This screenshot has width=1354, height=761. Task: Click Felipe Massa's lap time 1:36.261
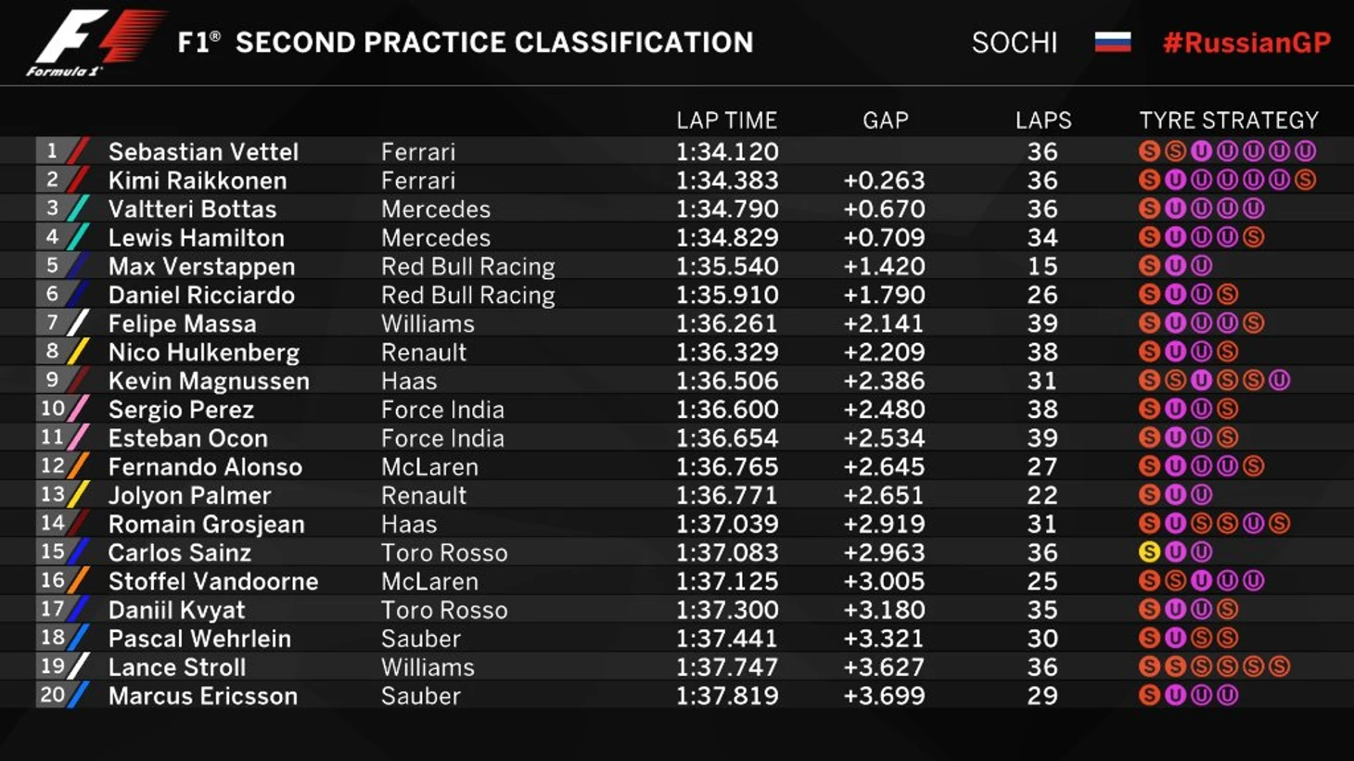point(727,323)
